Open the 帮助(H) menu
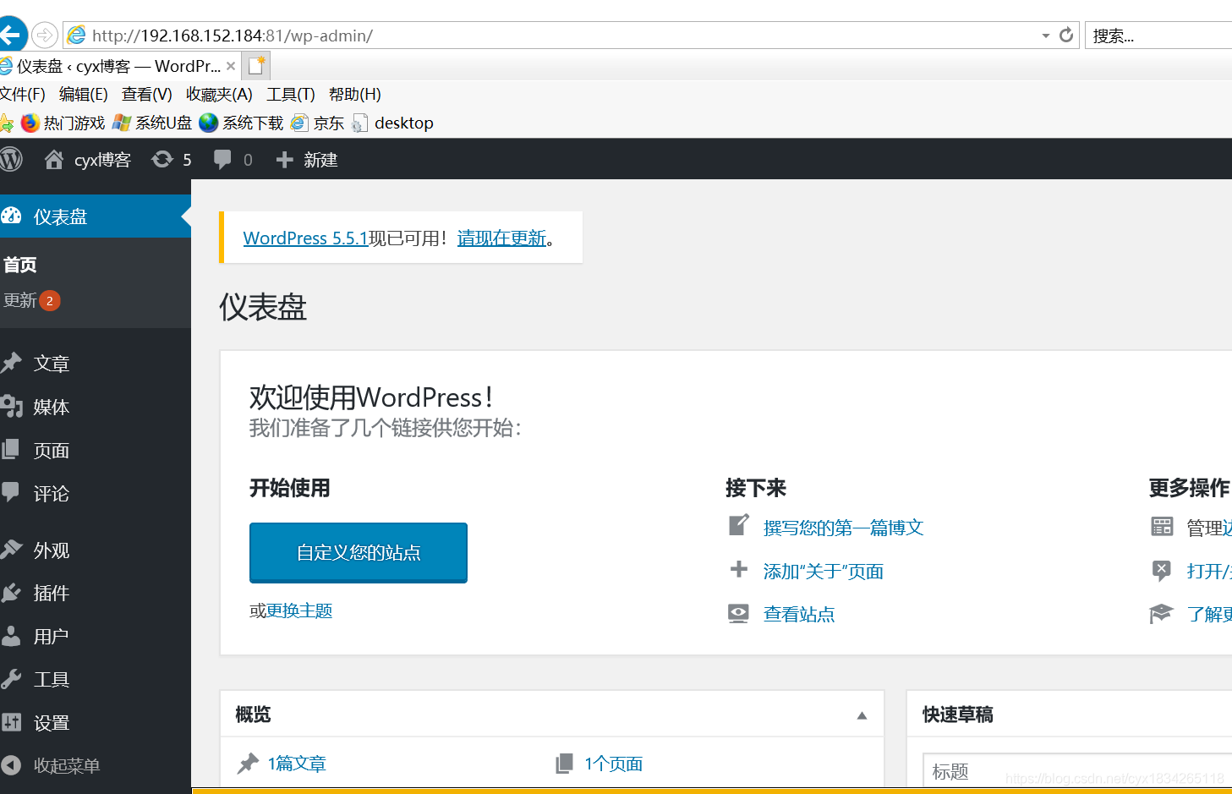1232x794 pixels. [355, 94]
